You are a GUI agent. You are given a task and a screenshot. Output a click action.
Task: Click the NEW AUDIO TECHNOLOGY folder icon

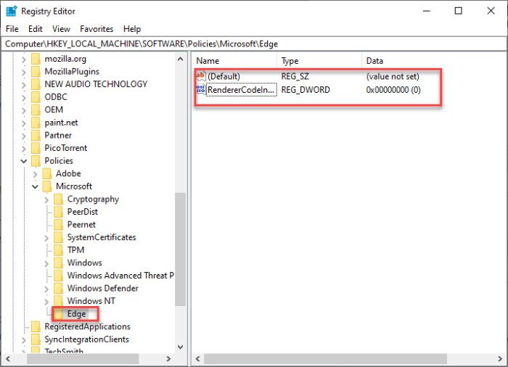(36, 84)
